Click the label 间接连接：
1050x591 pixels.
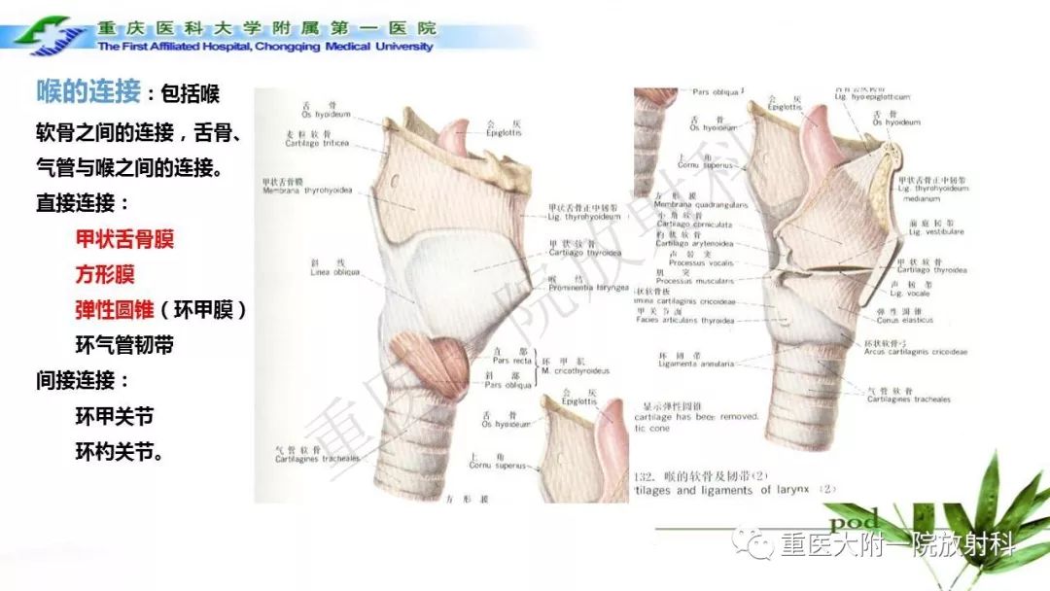tap(85, 381)
